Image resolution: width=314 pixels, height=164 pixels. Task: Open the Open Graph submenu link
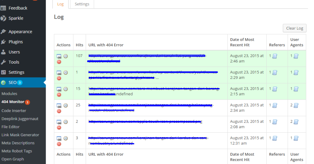13,159
